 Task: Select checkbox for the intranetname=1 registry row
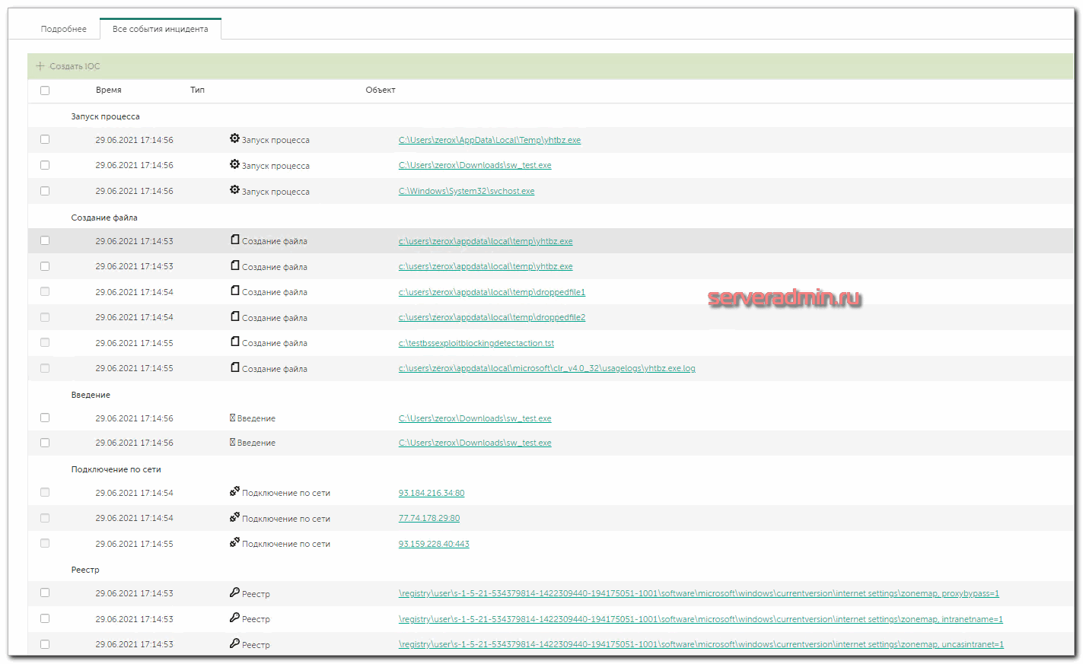click(x=45, y=618)
